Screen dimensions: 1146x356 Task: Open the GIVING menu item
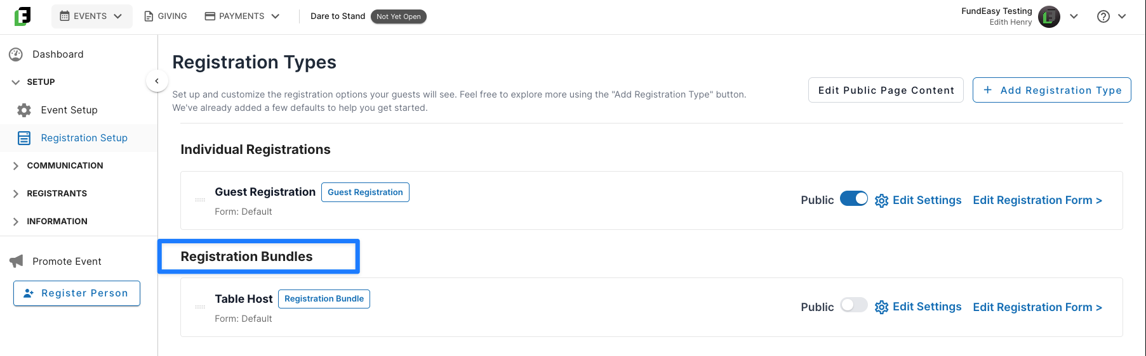click(x=166, y=16)
